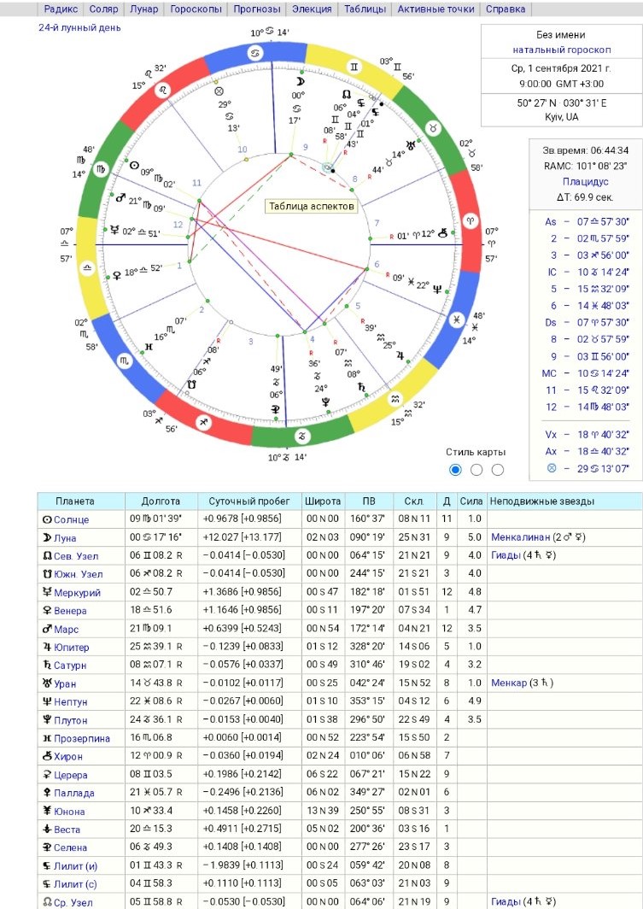The height and width of the screenshot is (909, 643).
Task: Click the Суточный пробег column header
Action: pyautogui.click(x=248, y=501)
